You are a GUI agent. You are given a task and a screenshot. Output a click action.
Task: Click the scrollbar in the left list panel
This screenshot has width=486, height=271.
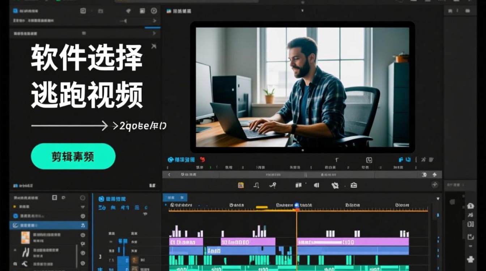pyautogui.click(x=77, y=256)
